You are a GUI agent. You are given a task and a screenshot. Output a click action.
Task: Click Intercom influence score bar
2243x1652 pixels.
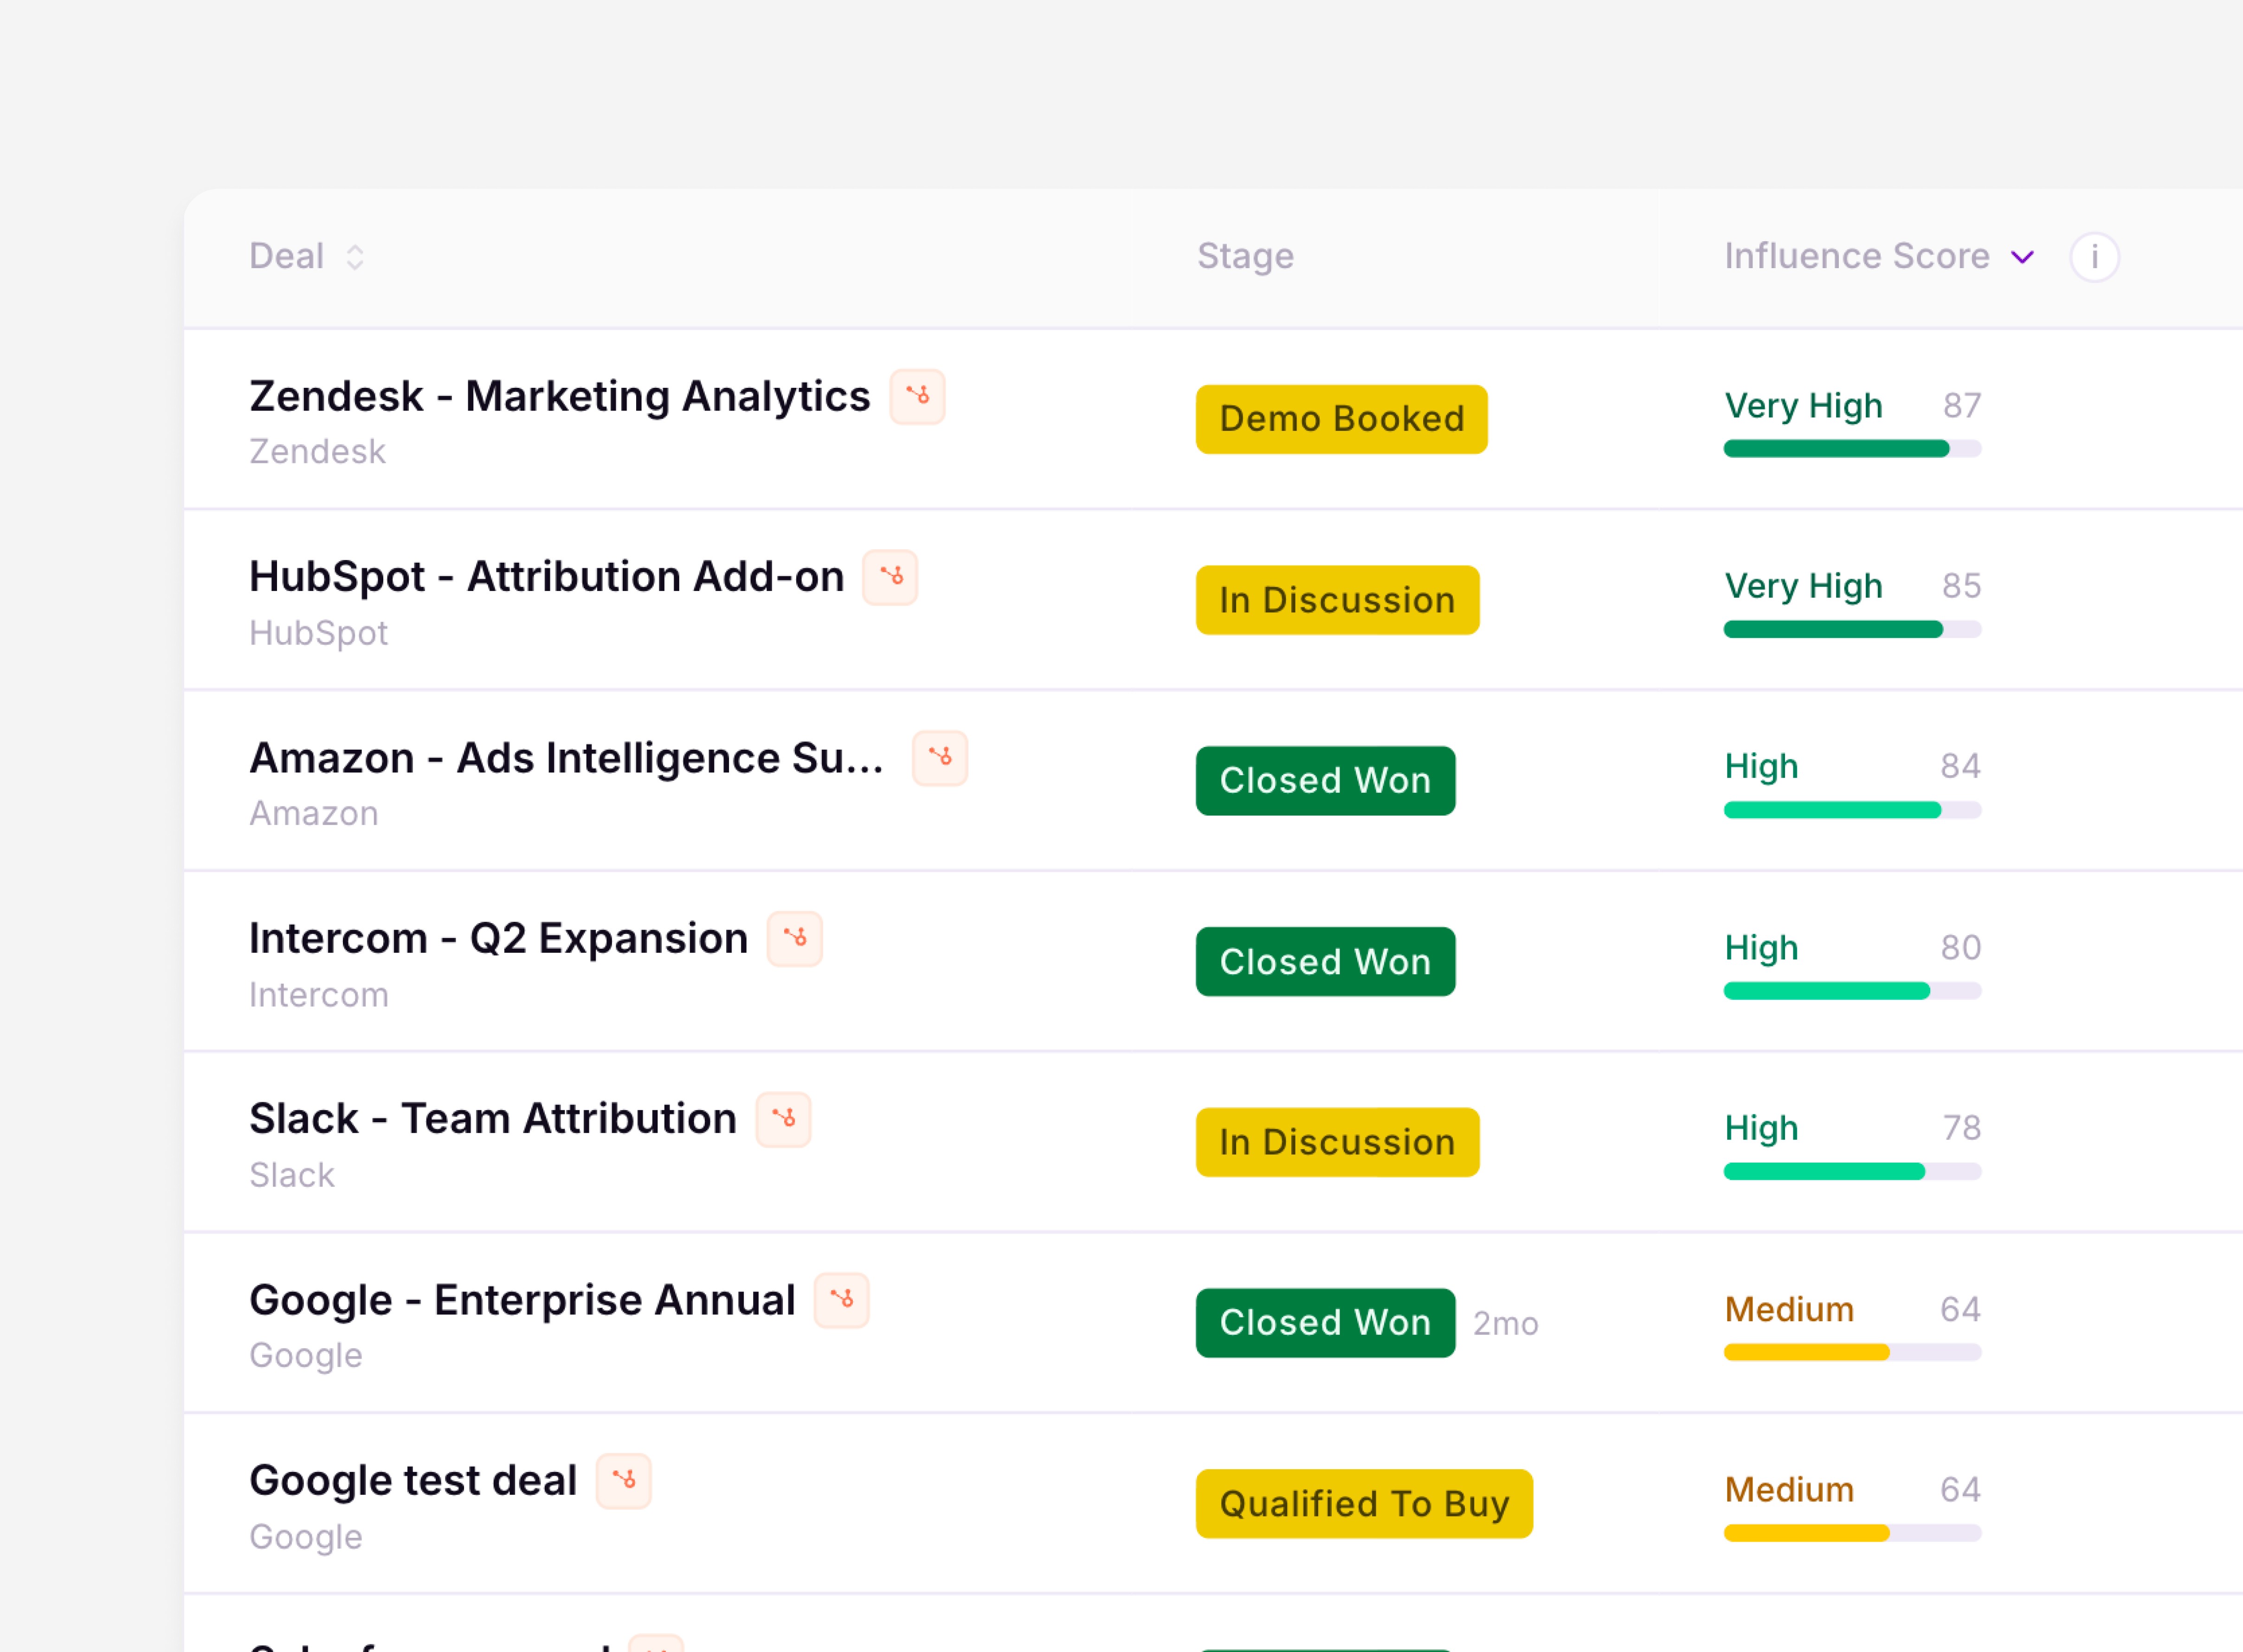click(1852, 991)
